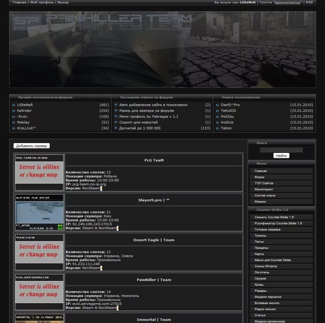Open Скины Winamp menu item
325x323 pixels.
(281, 266)
